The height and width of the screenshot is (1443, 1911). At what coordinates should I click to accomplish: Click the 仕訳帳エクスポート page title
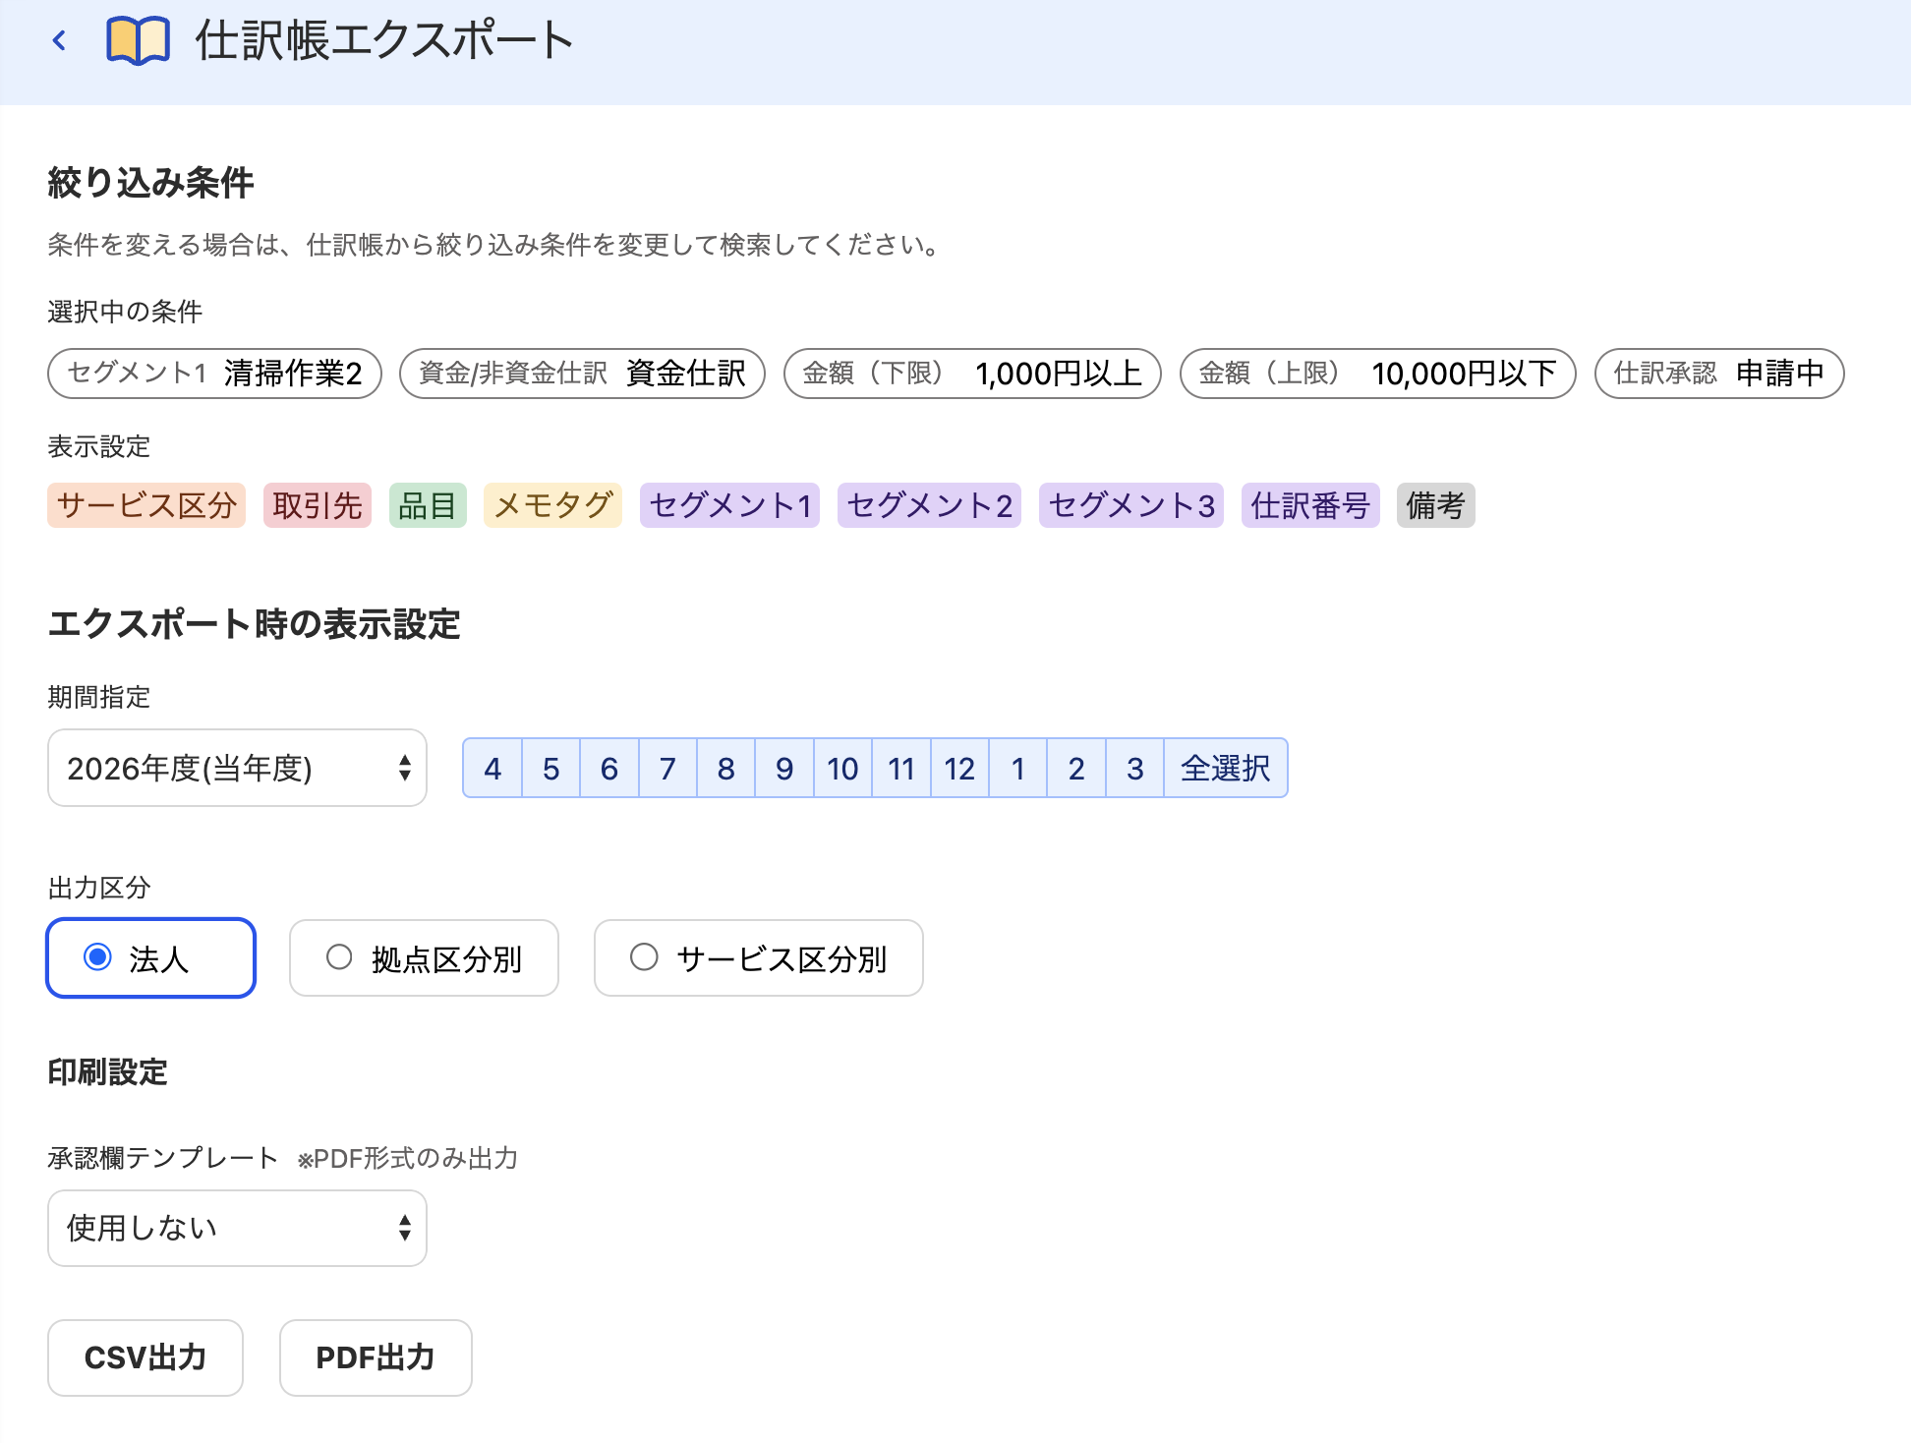pyautogui.click(x=384, y=40)
